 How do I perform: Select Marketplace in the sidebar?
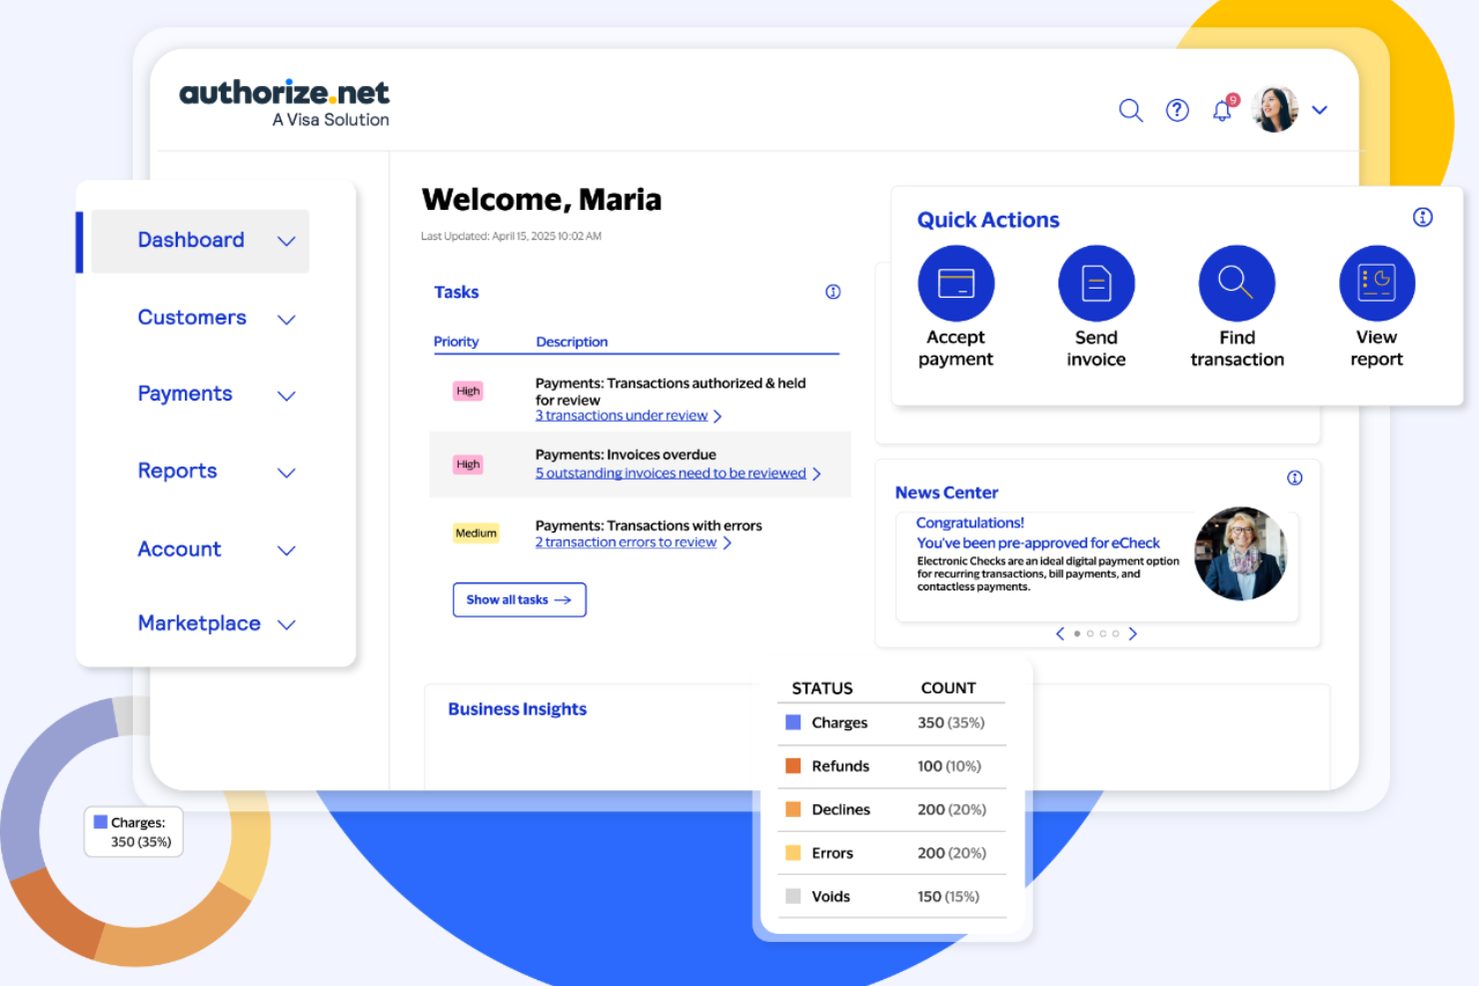pos(199,623)
